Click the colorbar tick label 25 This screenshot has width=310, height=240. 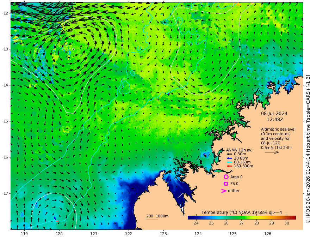click(211, 223)
